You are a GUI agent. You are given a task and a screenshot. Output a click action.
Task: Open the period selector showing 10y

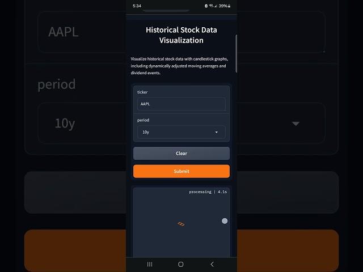coord(176,132)
